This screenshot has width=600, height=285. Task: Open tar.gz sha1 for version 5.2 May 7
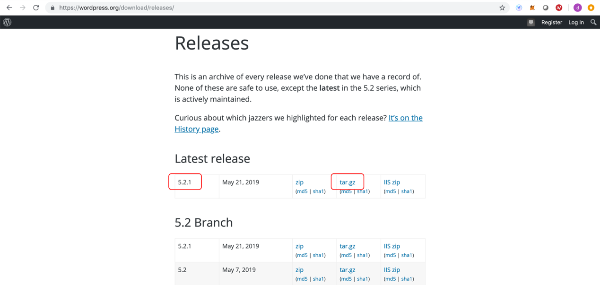click(363, 279)
